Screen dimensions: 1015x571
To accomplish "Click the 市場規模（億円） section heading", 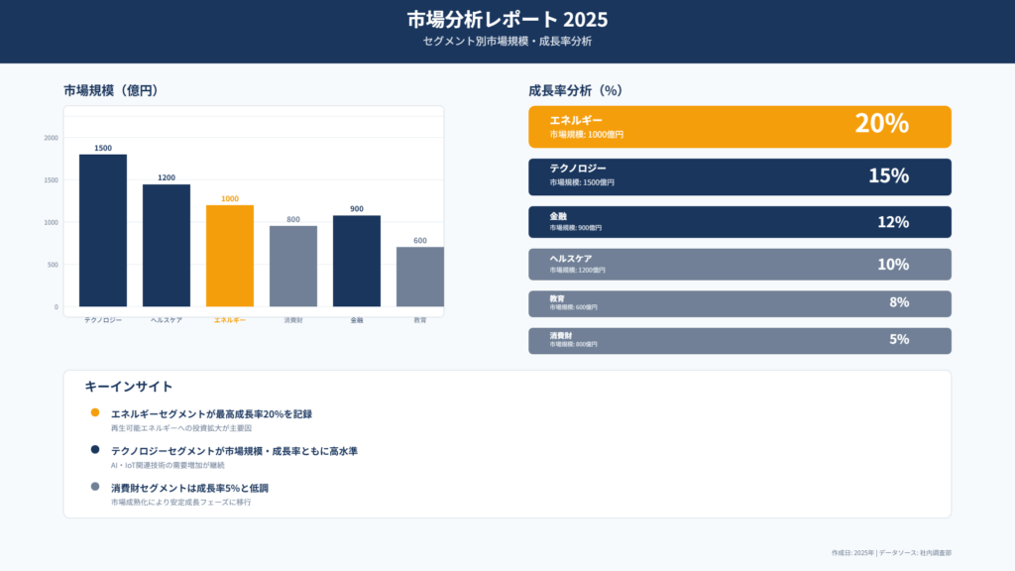I will point(111,90).
